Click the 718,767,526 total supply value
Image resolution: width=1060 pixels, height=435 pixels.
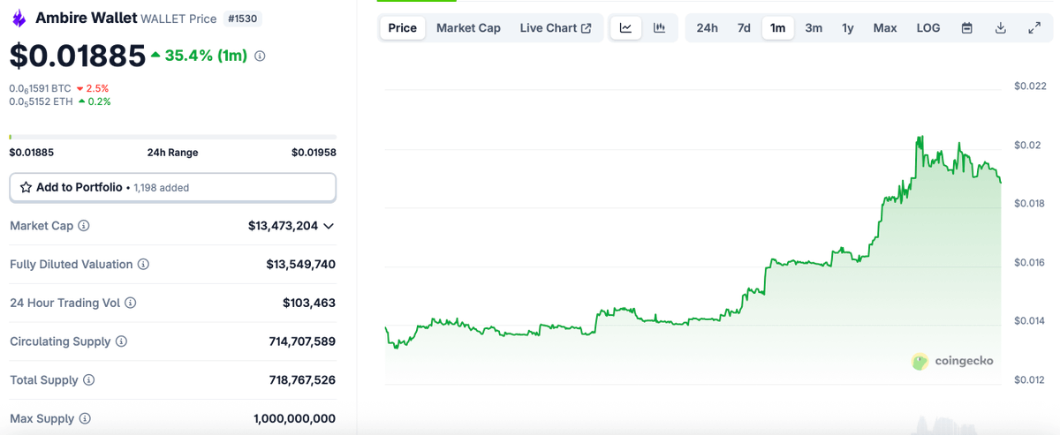point(302,380)
